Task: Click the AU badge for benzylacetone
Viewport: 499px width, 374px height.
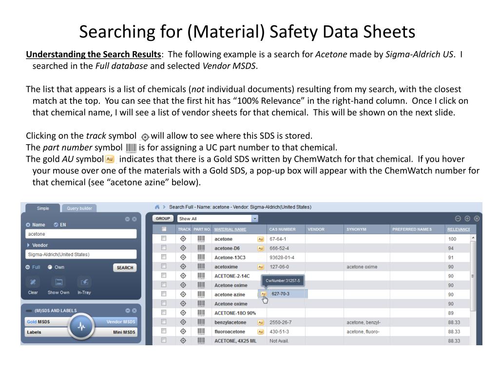Action: (261, 322)
